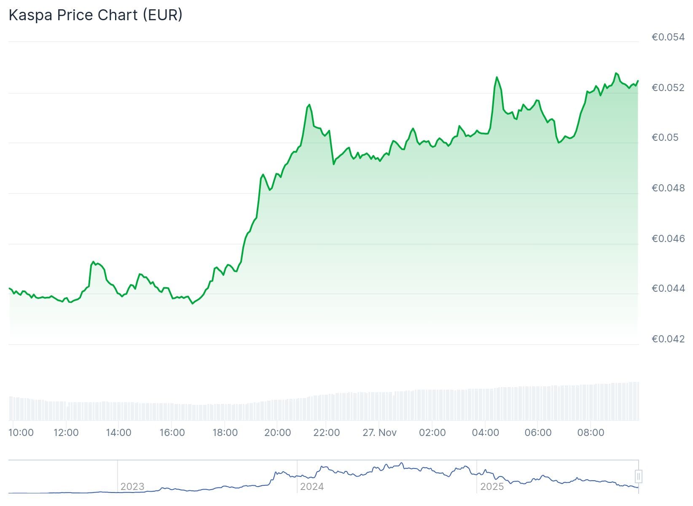693x506 pixels.
Task: Click the €0.044 price axis label
Action: point(668,288)
